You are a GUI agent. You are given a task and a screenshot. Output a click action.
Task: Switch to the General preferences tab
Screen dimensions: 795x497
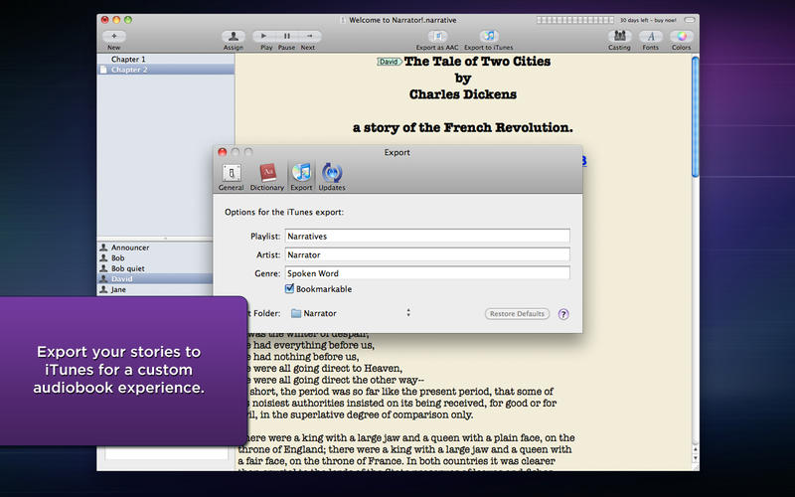point(232,177)
